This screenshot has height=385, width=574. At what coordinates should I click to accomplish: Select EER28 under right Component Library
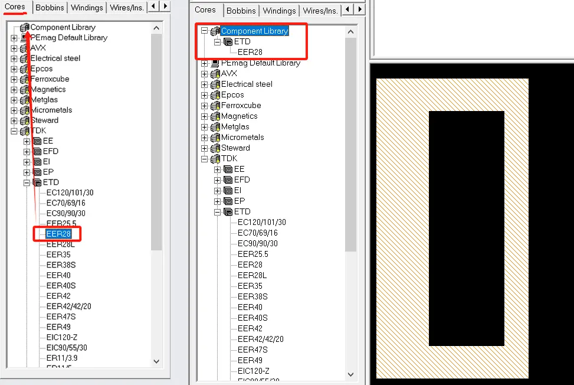pyautogui.click(x=250, y=53)
